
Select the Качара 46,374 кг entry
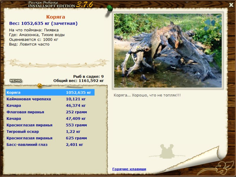click(x=50, y=105)
